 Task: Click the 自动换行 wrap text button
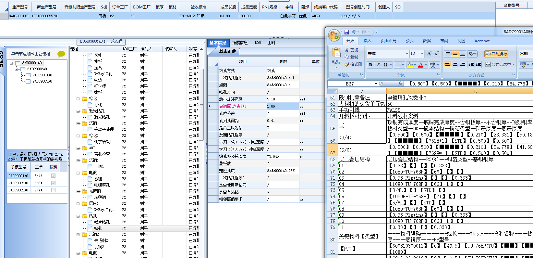tap(496, 54)
